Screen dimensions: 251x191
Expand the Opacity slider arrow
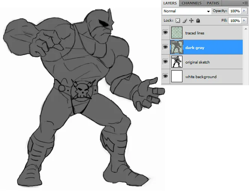(244, 11)
